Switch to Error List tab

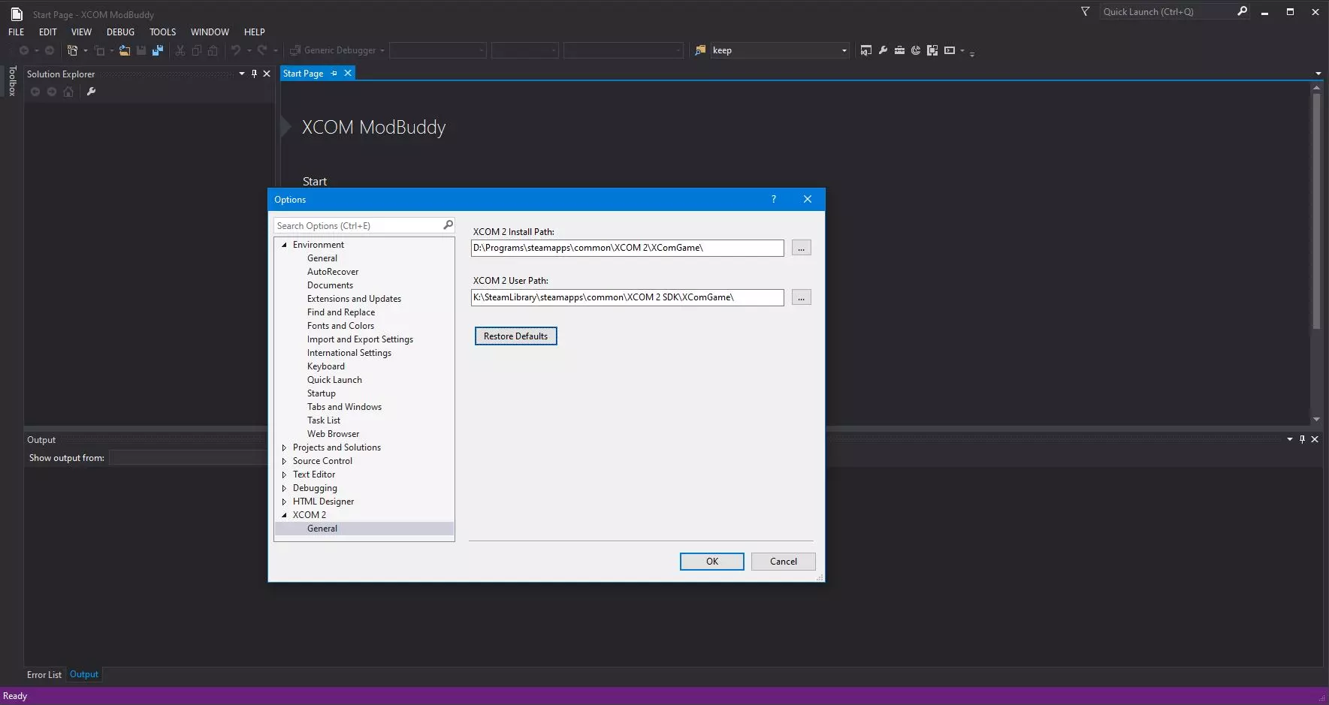(x=44, y=675)
